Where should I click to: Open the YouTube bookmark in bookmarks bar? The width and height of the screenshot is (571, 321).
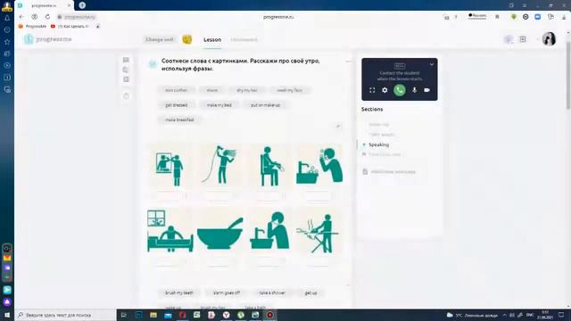pyautogui.click(x=70, y=26)
